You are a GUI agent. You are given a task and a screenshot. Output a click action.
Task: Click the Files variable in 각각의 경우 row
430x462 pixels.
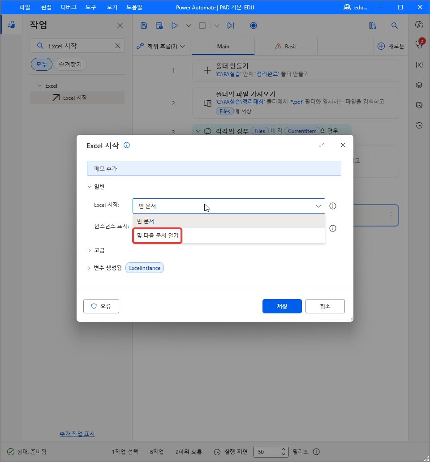click(x=260, y=131)
